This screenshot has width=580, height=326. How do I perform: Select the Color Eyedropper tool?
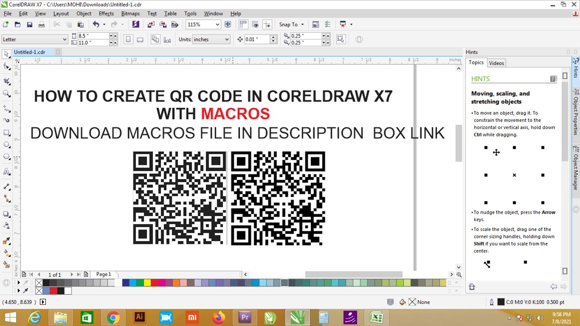tap(6, 240)
